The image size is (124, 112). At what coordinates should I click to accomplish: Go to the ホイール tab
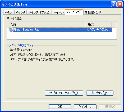pos(59,12)
